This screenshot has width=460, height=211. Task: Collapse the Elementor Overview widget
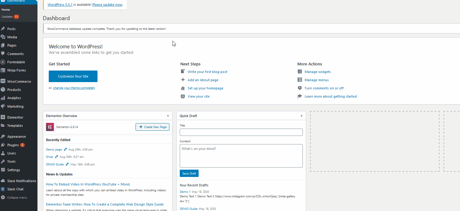point(168,116)
